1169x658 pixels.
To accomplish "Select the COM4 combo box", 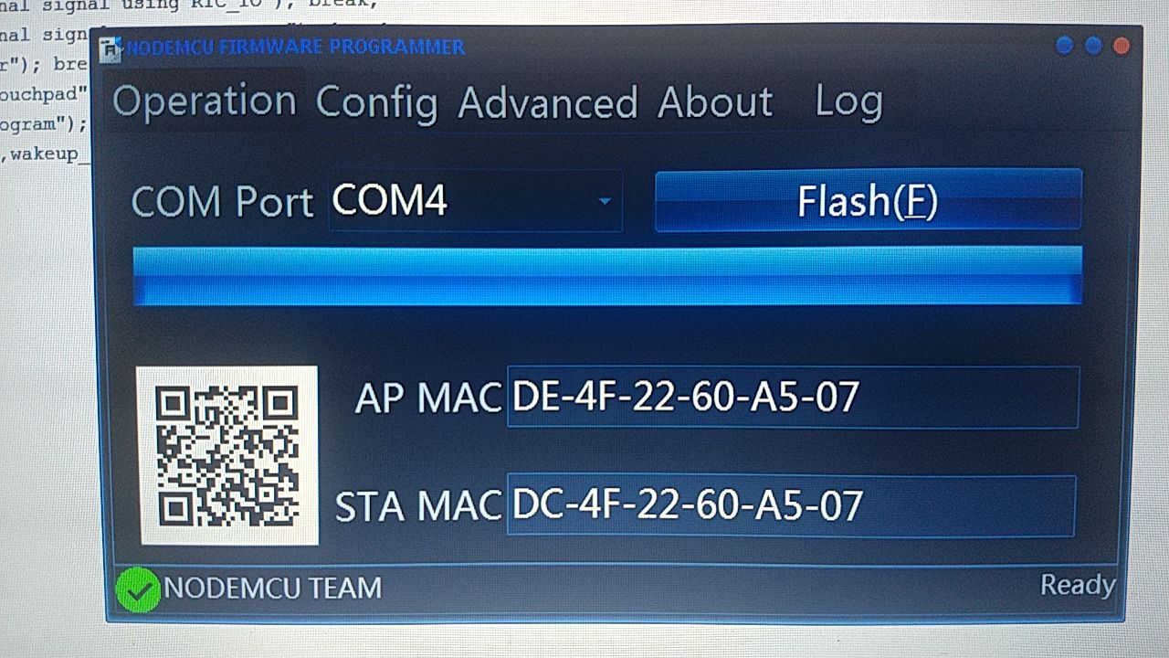I will pyautogui.click(x=475, y=200).
